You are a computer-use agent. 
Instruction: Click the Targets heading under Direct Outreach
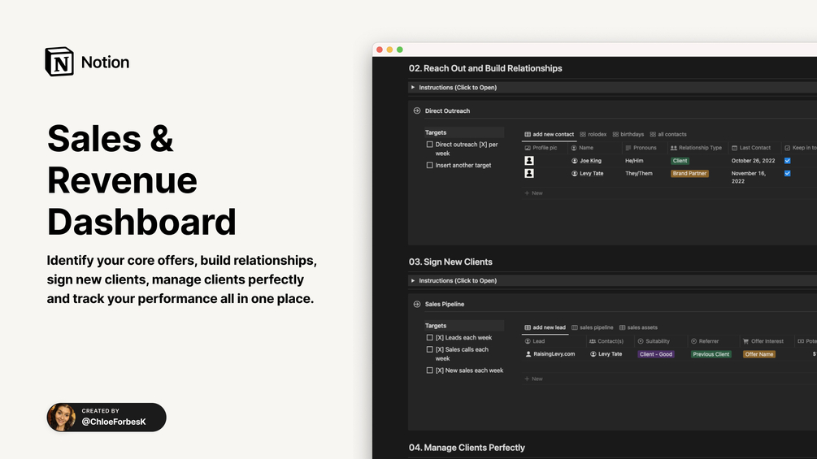click(436, 132)
